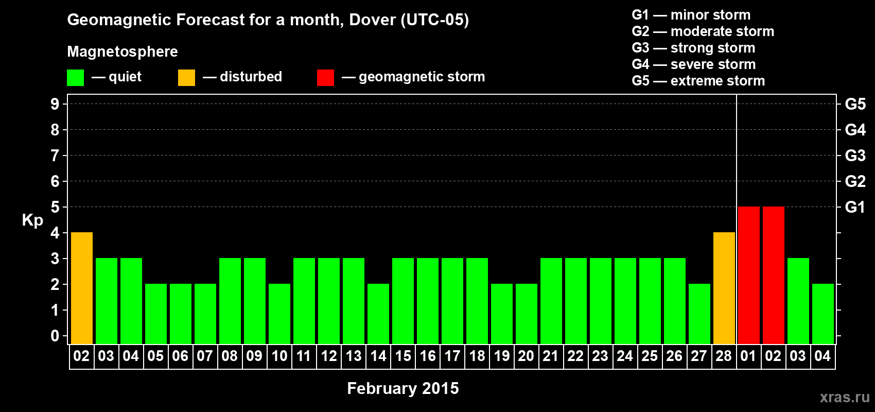
Task: Click the date label 20
Action: pos(526,356)
